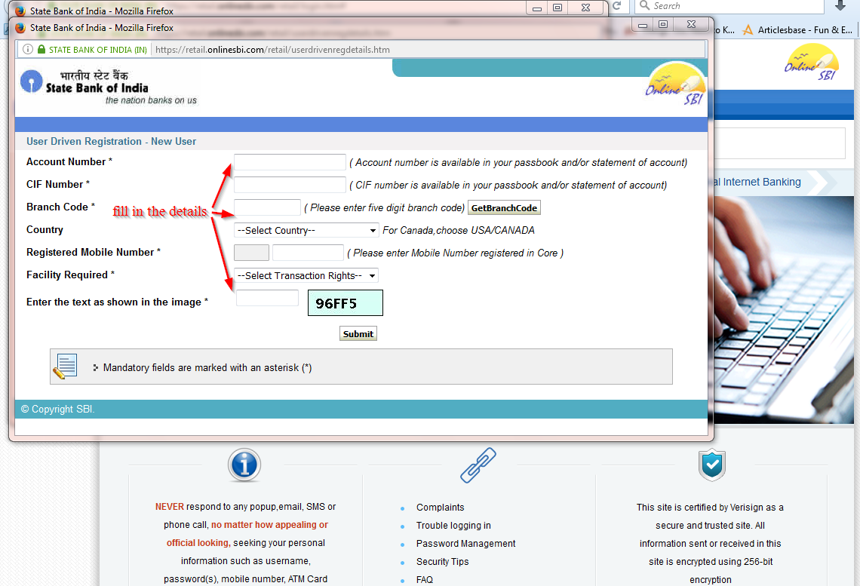Click the Search box in main browser

(729, 6)
